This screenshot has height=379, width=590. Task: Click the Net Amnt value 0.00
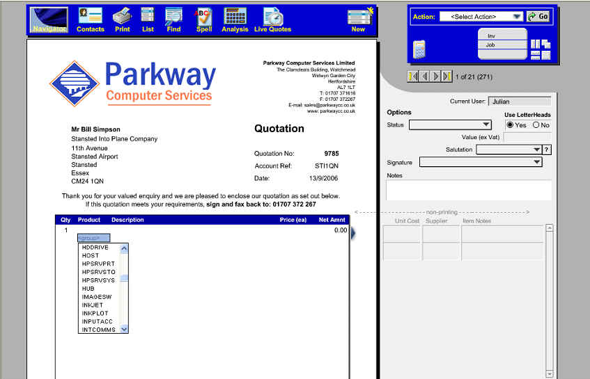click(341, 230)
